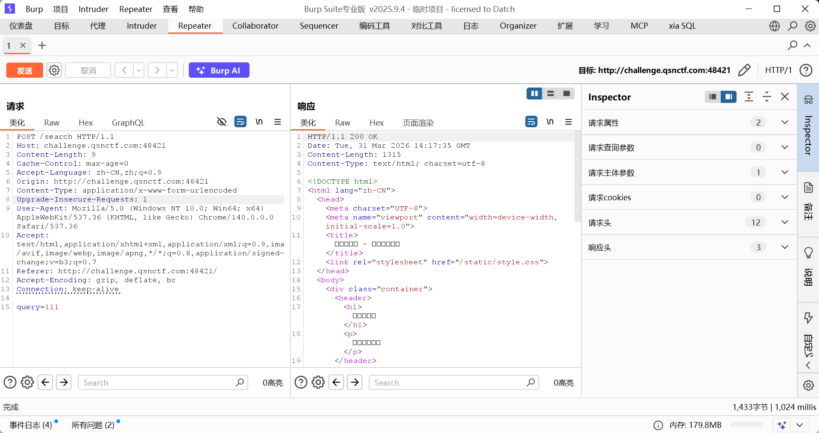819x433 pixels.
Task: Open the request panel hamburger menu
Action: pos(278,122)
